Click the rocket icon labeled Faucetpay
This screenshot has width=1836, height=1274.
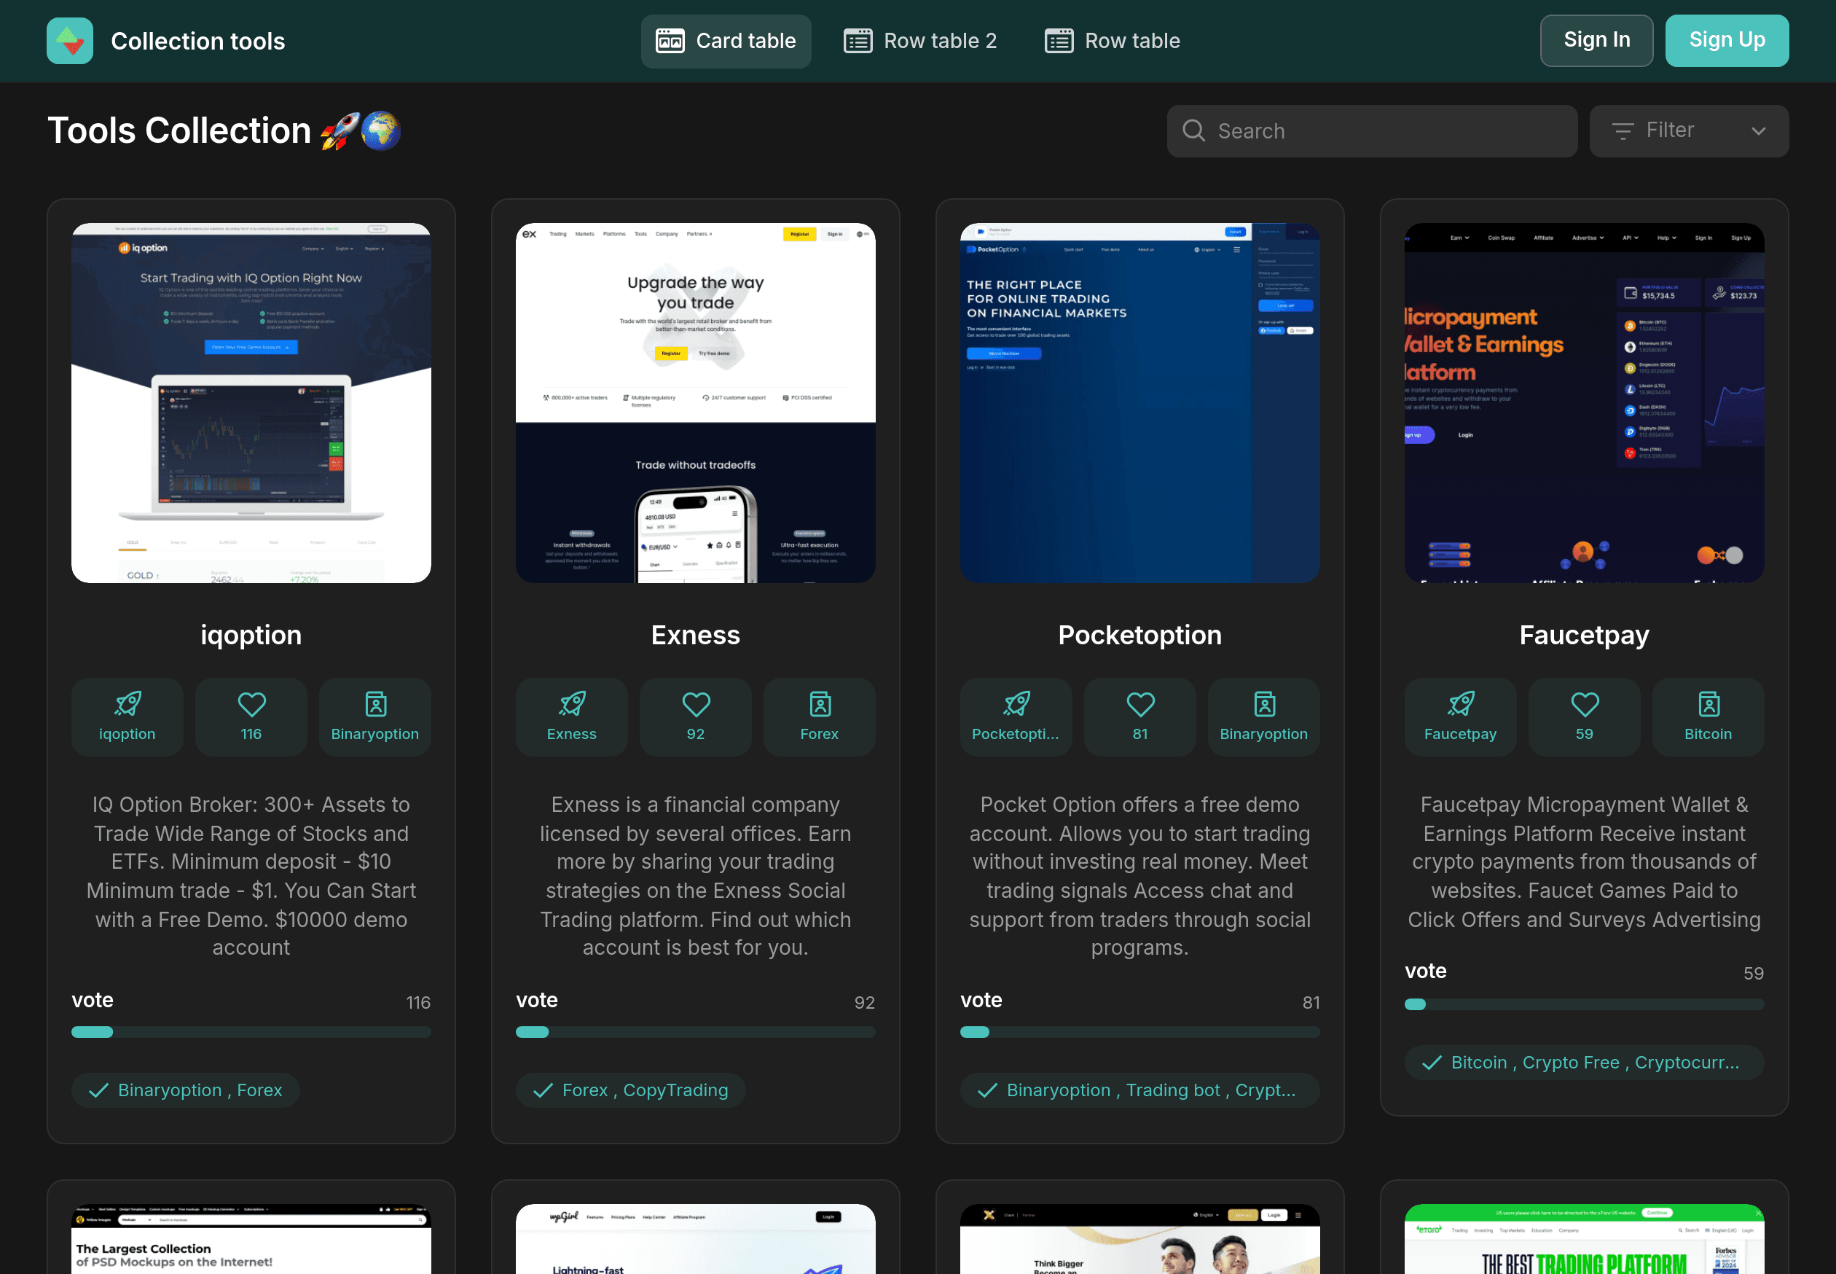click(1461, 704)
